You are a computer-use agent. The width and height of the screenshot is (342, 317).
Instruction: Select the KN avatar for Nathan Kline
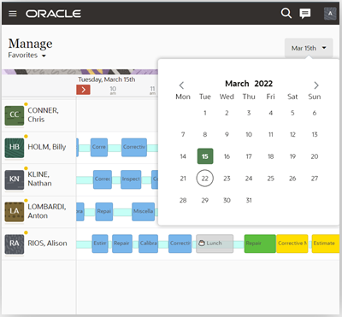point(15,179)
